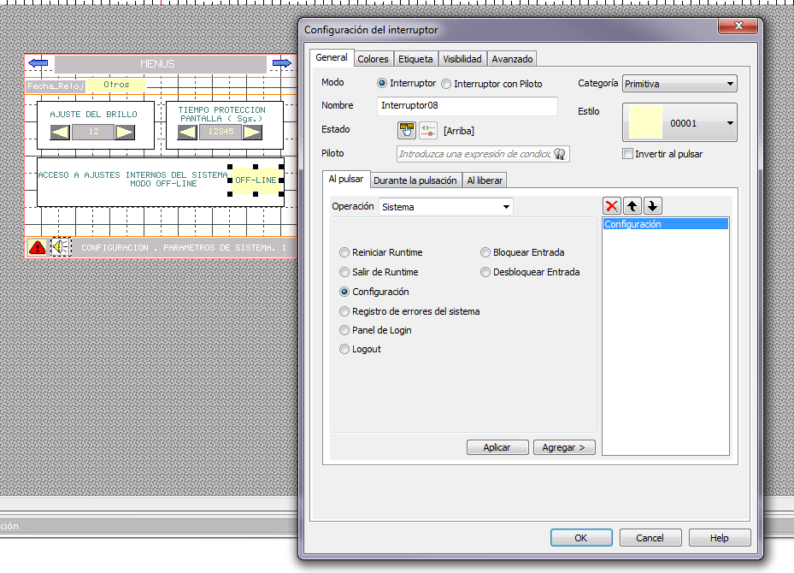Image resolution: width=794 pixels, height=573 pixels.
Task: Open the Estilo 00001 style dropdown
Action: coord(679,122)
